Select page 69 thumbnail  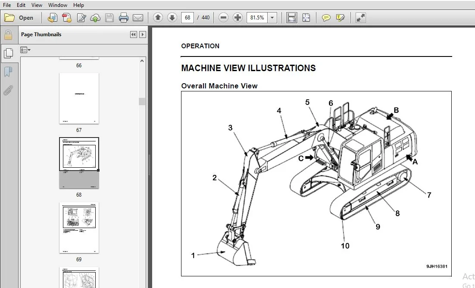79,228
